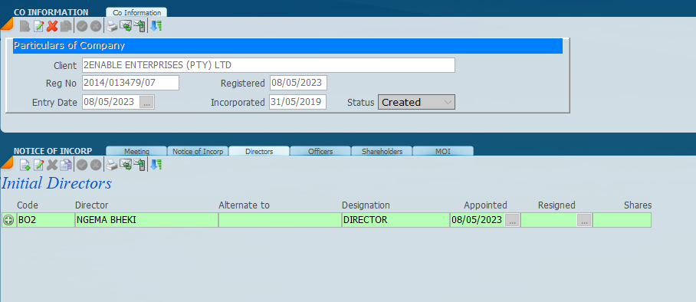Switch to the Meeting tab
The height and width of the screenshot is (302, 696).
tap(136, 151)
